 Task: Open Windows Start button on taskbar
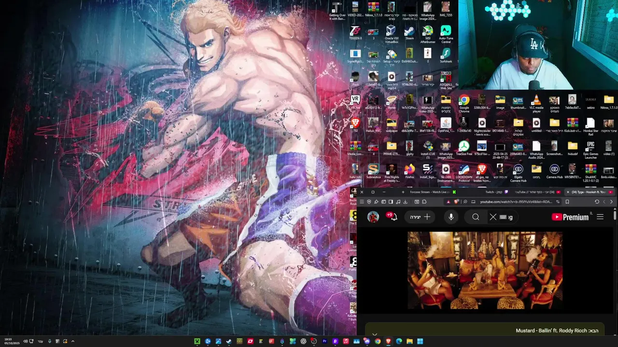(x=420, y=342)
